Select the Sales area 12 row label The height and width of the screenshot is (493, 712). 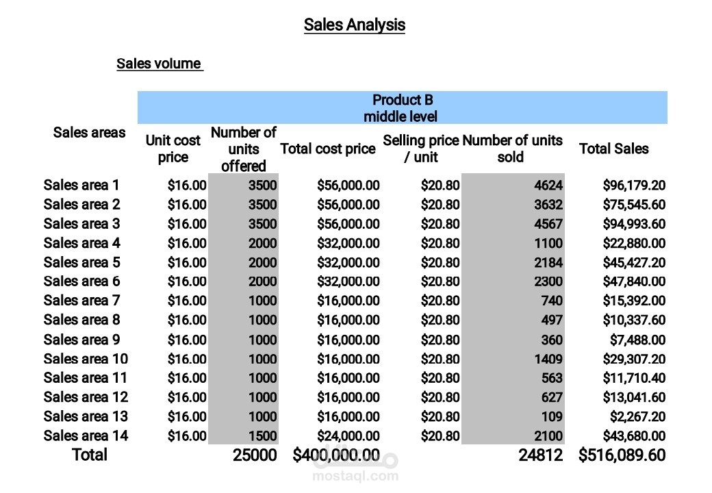click(x=86, y=397)
